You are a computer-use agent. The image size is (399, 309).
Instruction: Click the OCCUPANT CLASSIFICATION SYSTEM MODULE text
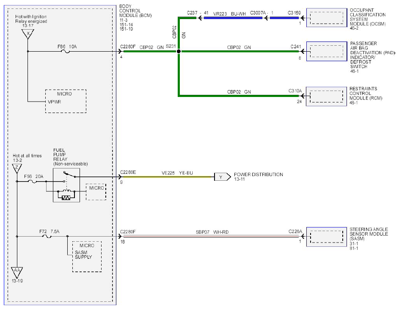pyautogui.click(x=367, y=17)
